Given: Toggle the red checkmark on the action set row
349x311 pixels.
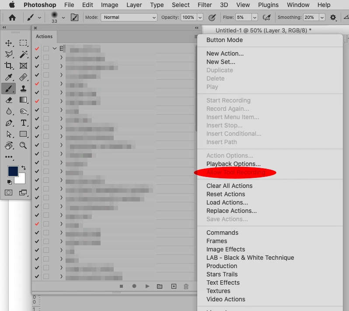Looking at the screenshot, I should tap(37, 48).
